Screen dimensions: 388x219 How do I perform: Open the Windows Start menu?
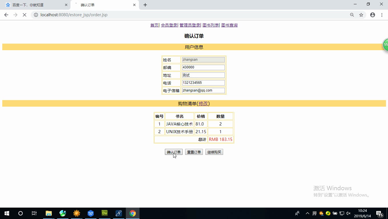7,213
